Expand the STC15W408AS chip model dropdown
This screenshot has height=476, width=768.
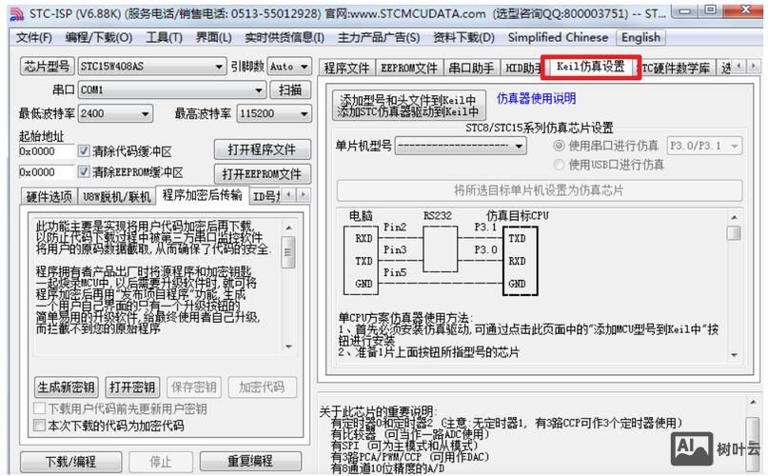click(219, 67)
